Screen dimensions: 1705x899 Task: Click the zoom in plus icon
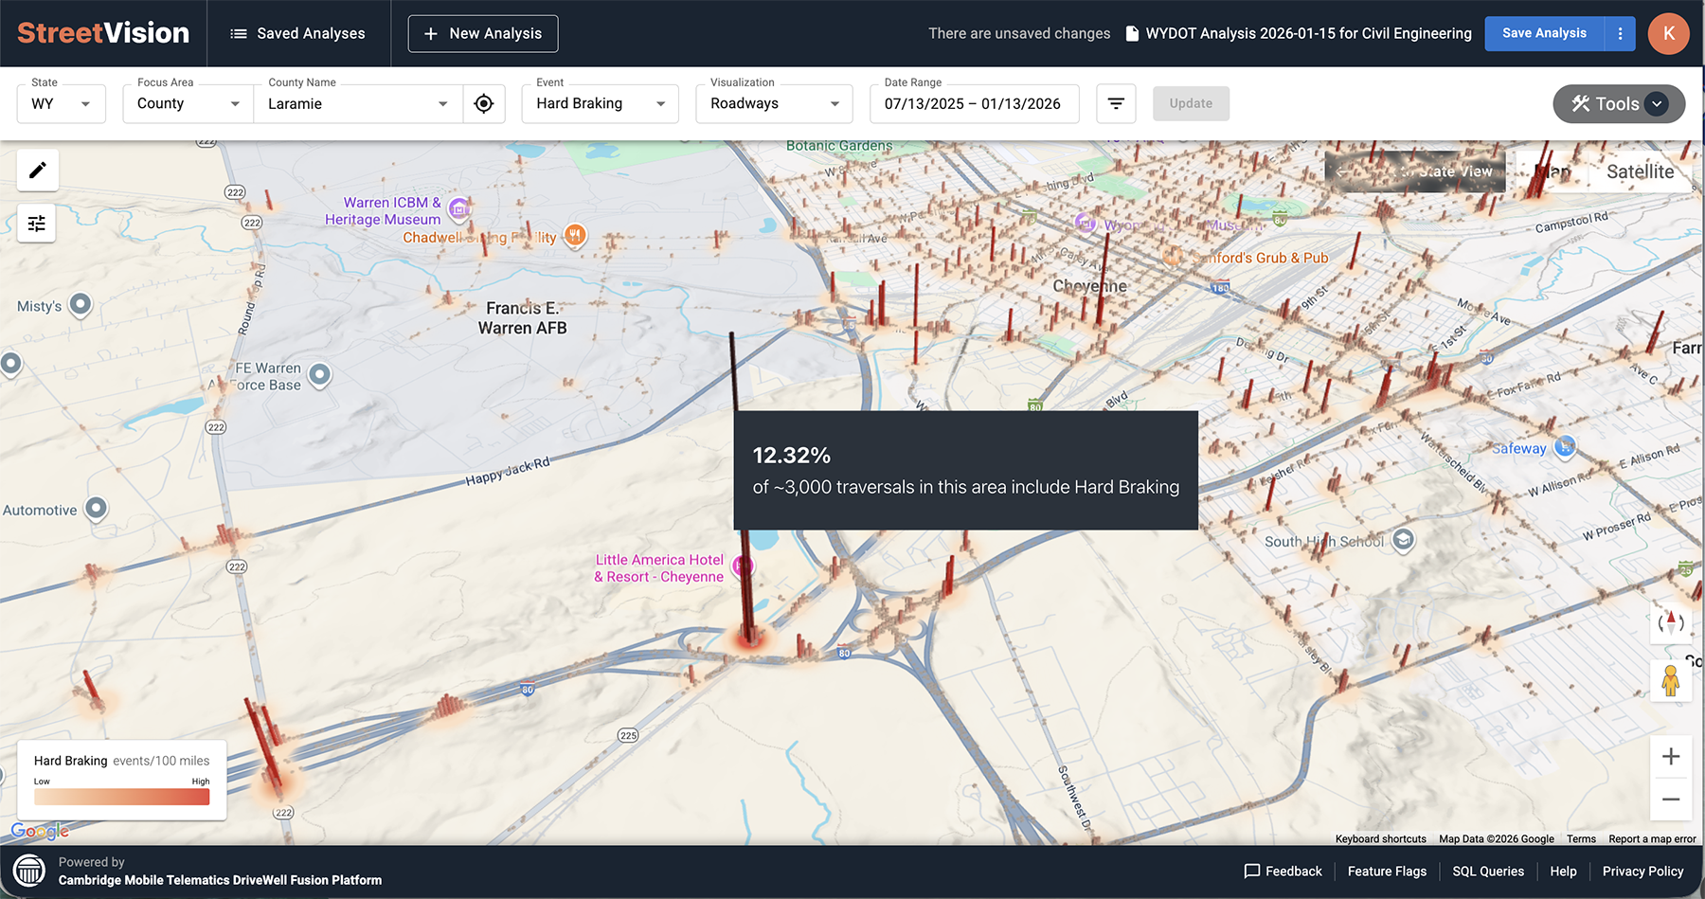1671,756
